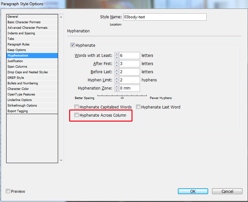Click the Hyphenation Zone value field
This screenshot has height=202, width=248.
(129, 88)
